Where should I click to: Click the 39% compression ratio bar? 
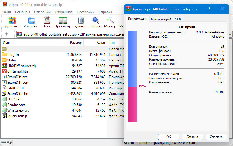(133, 77)
